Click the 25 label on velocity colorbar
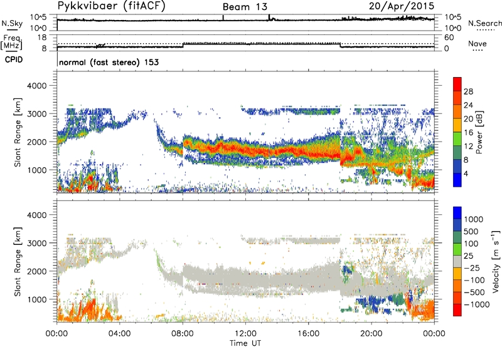The image size is (502, 347). pyautogui.click(x=468, y=256)
